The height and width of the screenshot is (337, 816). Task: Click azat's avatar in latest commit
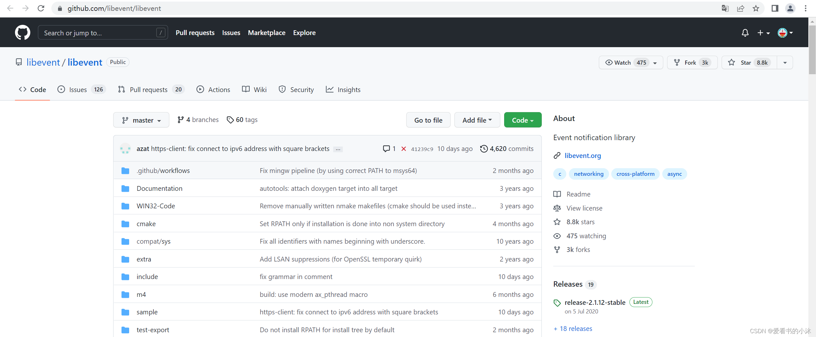point(125,149)
